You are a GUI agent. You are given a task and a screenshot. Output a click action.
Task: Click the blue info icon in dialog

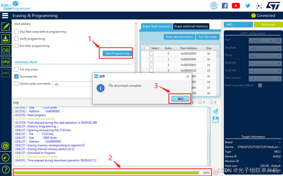click(101, 88)
